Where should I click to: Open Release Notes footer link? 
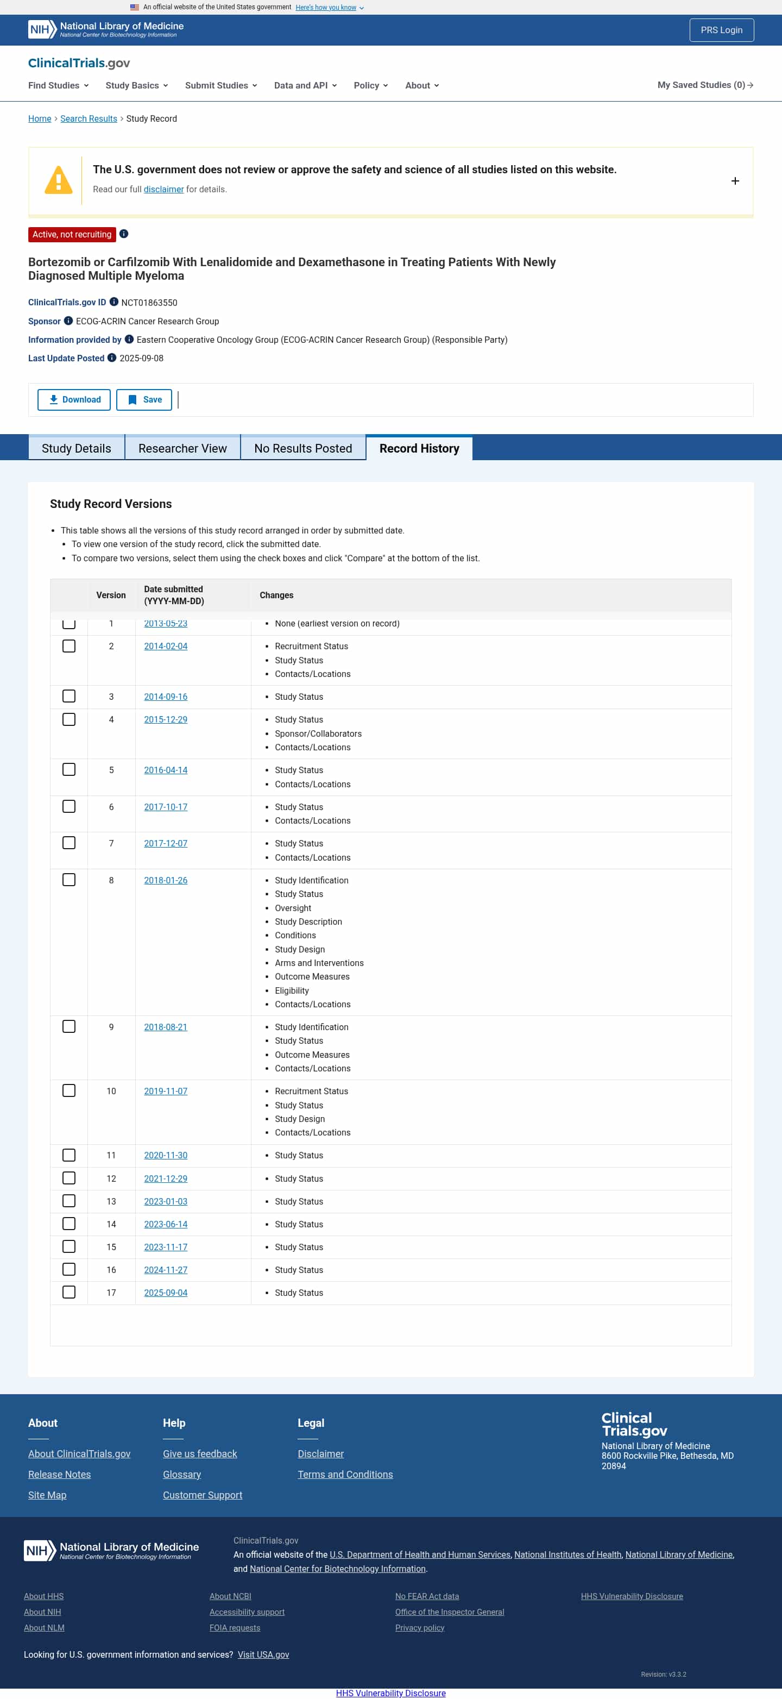(x=59, y=1475)
